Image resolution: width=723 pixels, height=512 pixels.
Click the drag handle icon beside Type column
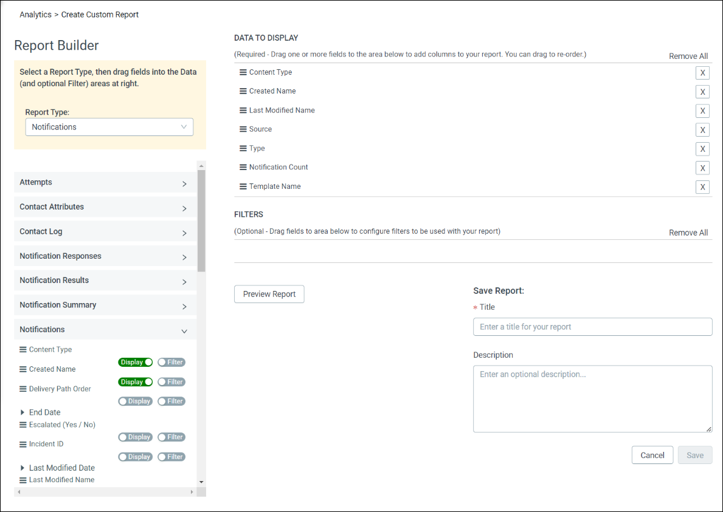243,149
